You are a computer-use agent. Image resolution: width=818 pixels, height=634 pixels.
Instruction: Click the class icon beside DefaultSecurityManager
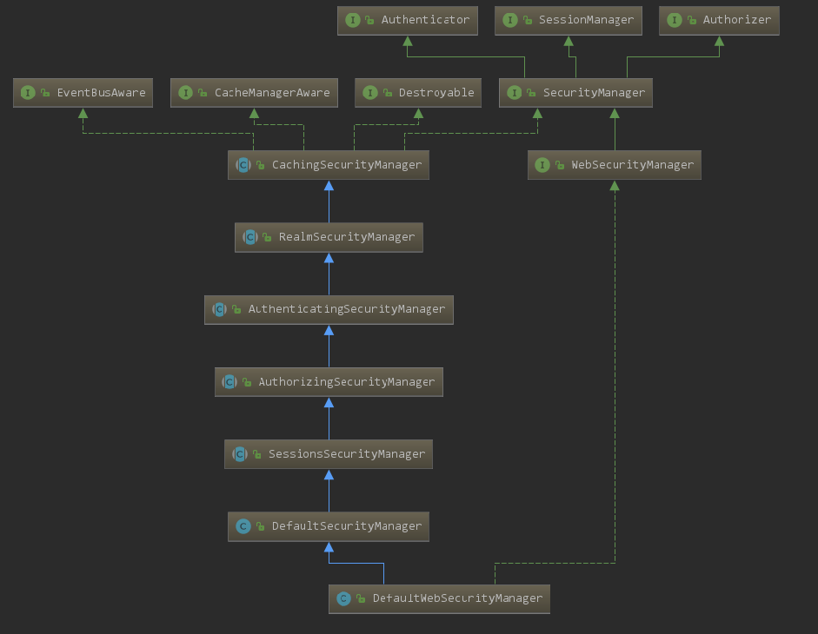pyautogui.click(x=243, y=525)
